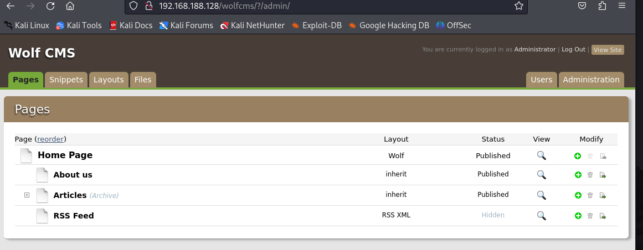The width and height of the screenshot is (643, 250).
Task: Click the browser back arrow
Action: click(11, 6)
